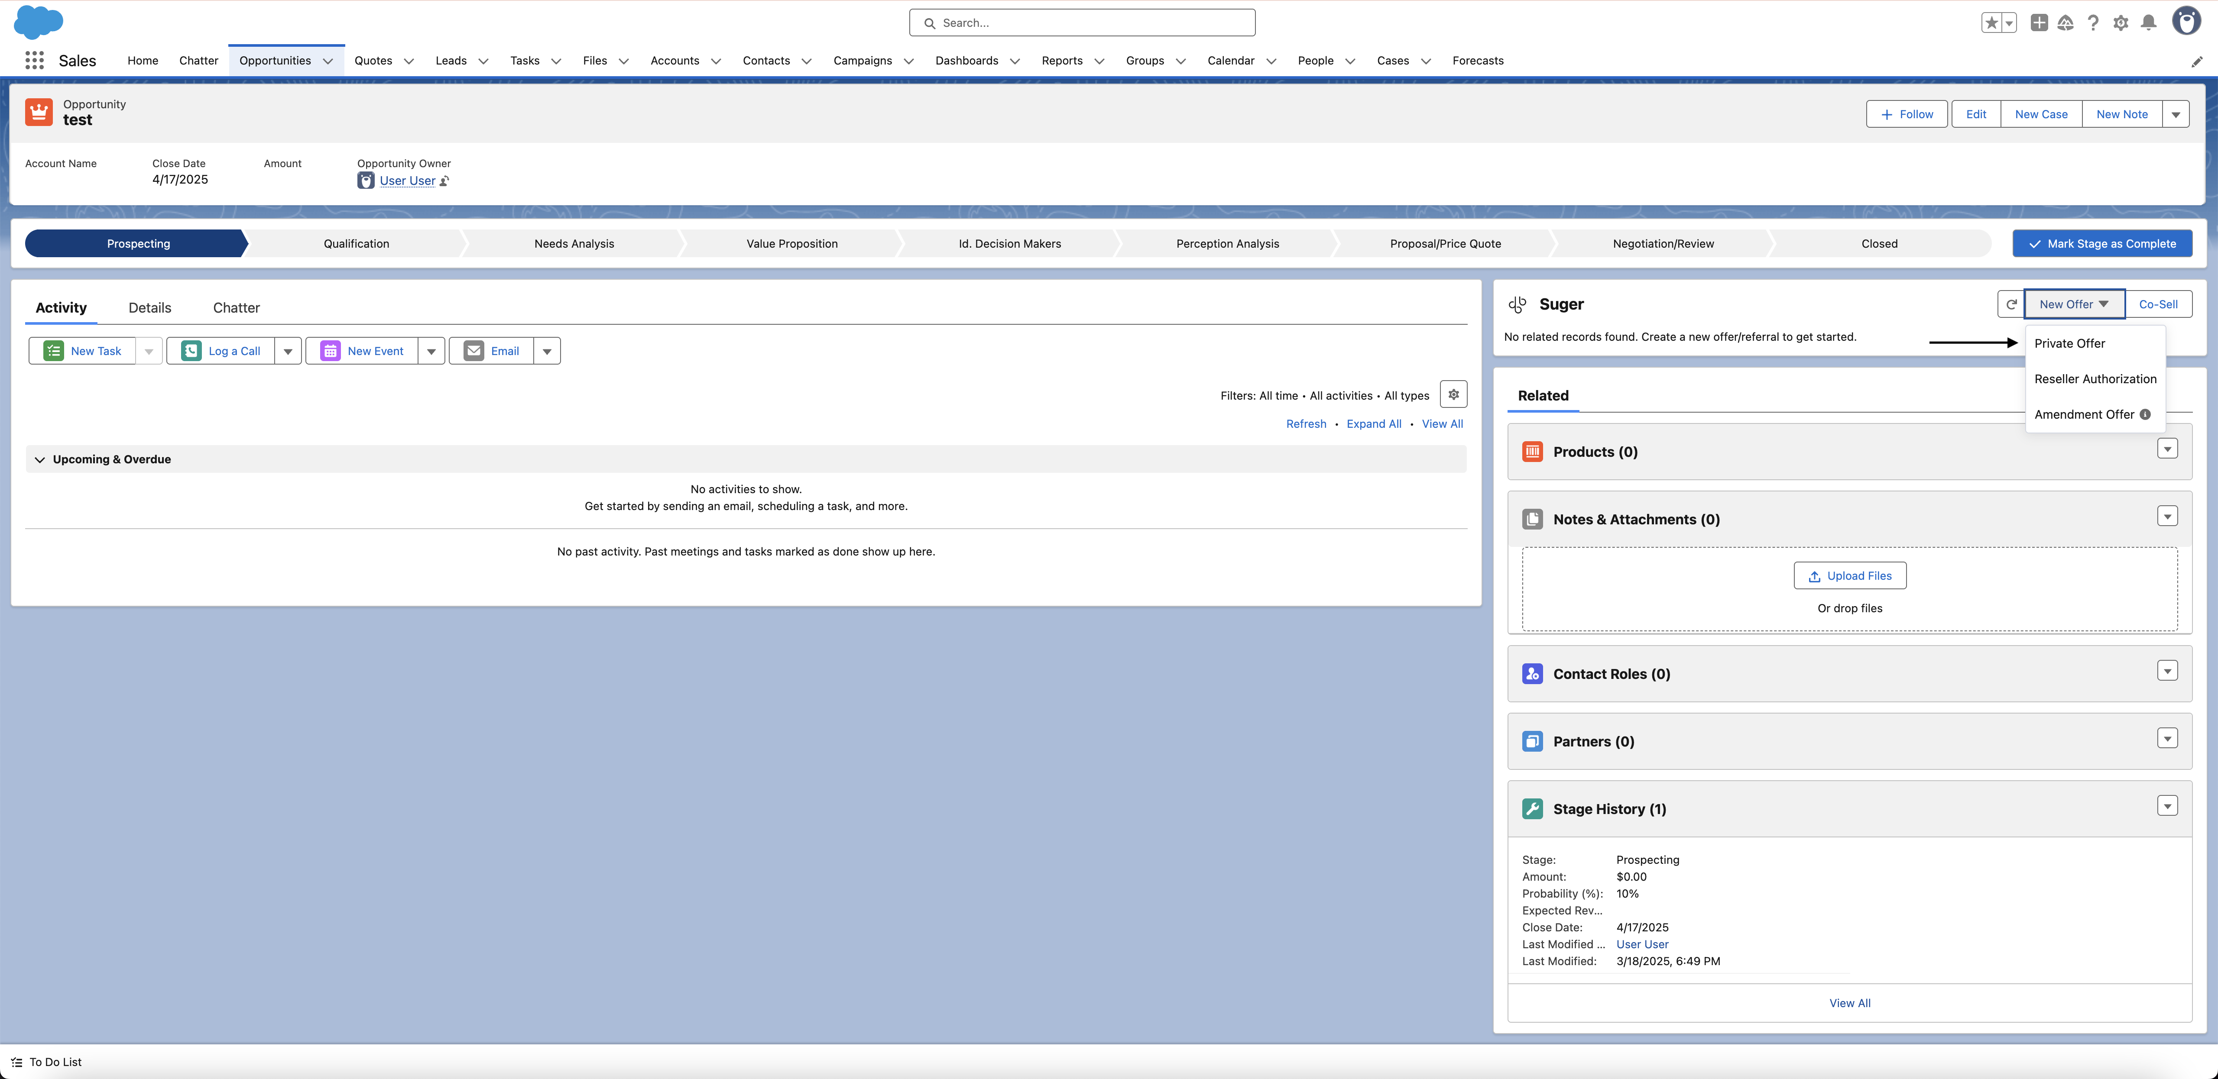Click Mark Stage as Complete button
The image size is (2218, 1079).
pos(2102,243)
